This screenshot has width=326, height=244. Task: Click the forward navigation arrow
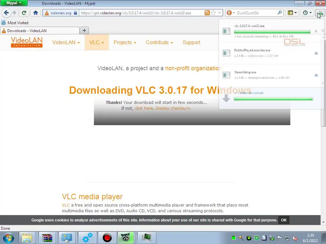coord(14,13)
